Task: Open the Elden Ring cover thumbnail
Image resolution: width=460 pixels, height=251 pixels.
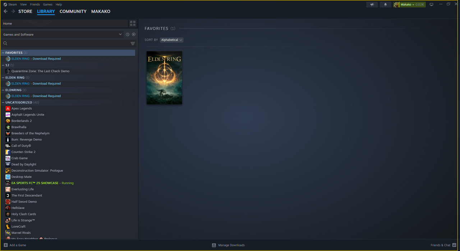Action: click(164, 78)
